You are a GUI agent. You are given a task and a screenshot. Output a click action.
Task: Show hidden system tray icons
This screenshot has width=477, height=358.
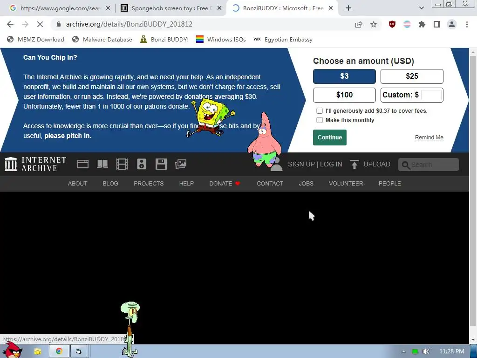(403, 351)
